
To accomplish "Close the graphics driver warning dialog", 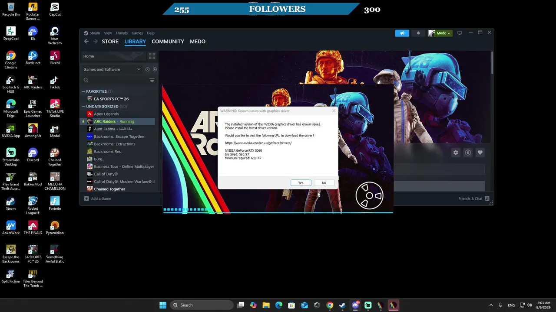I will [334, 111].
